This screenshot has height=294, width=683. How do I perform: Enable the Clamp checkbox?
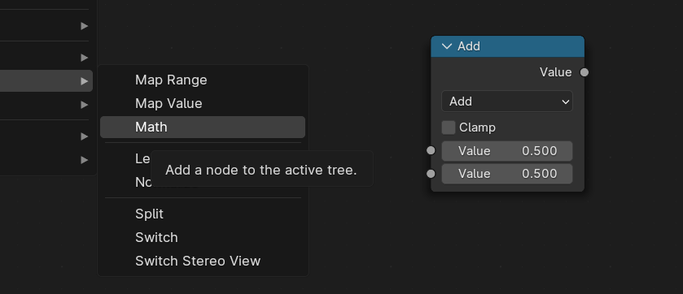point(449,128)
